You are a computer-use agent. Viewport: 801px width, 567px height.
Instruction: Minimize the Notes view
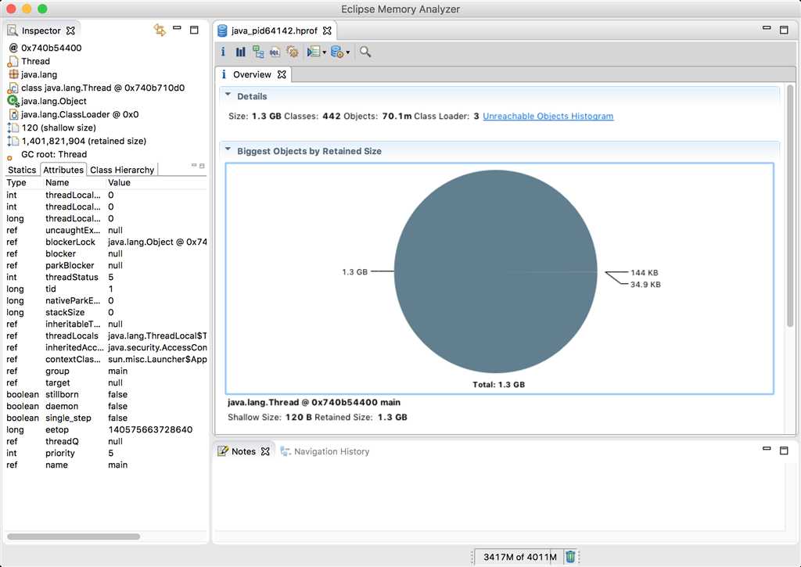(x=767, y=448)
